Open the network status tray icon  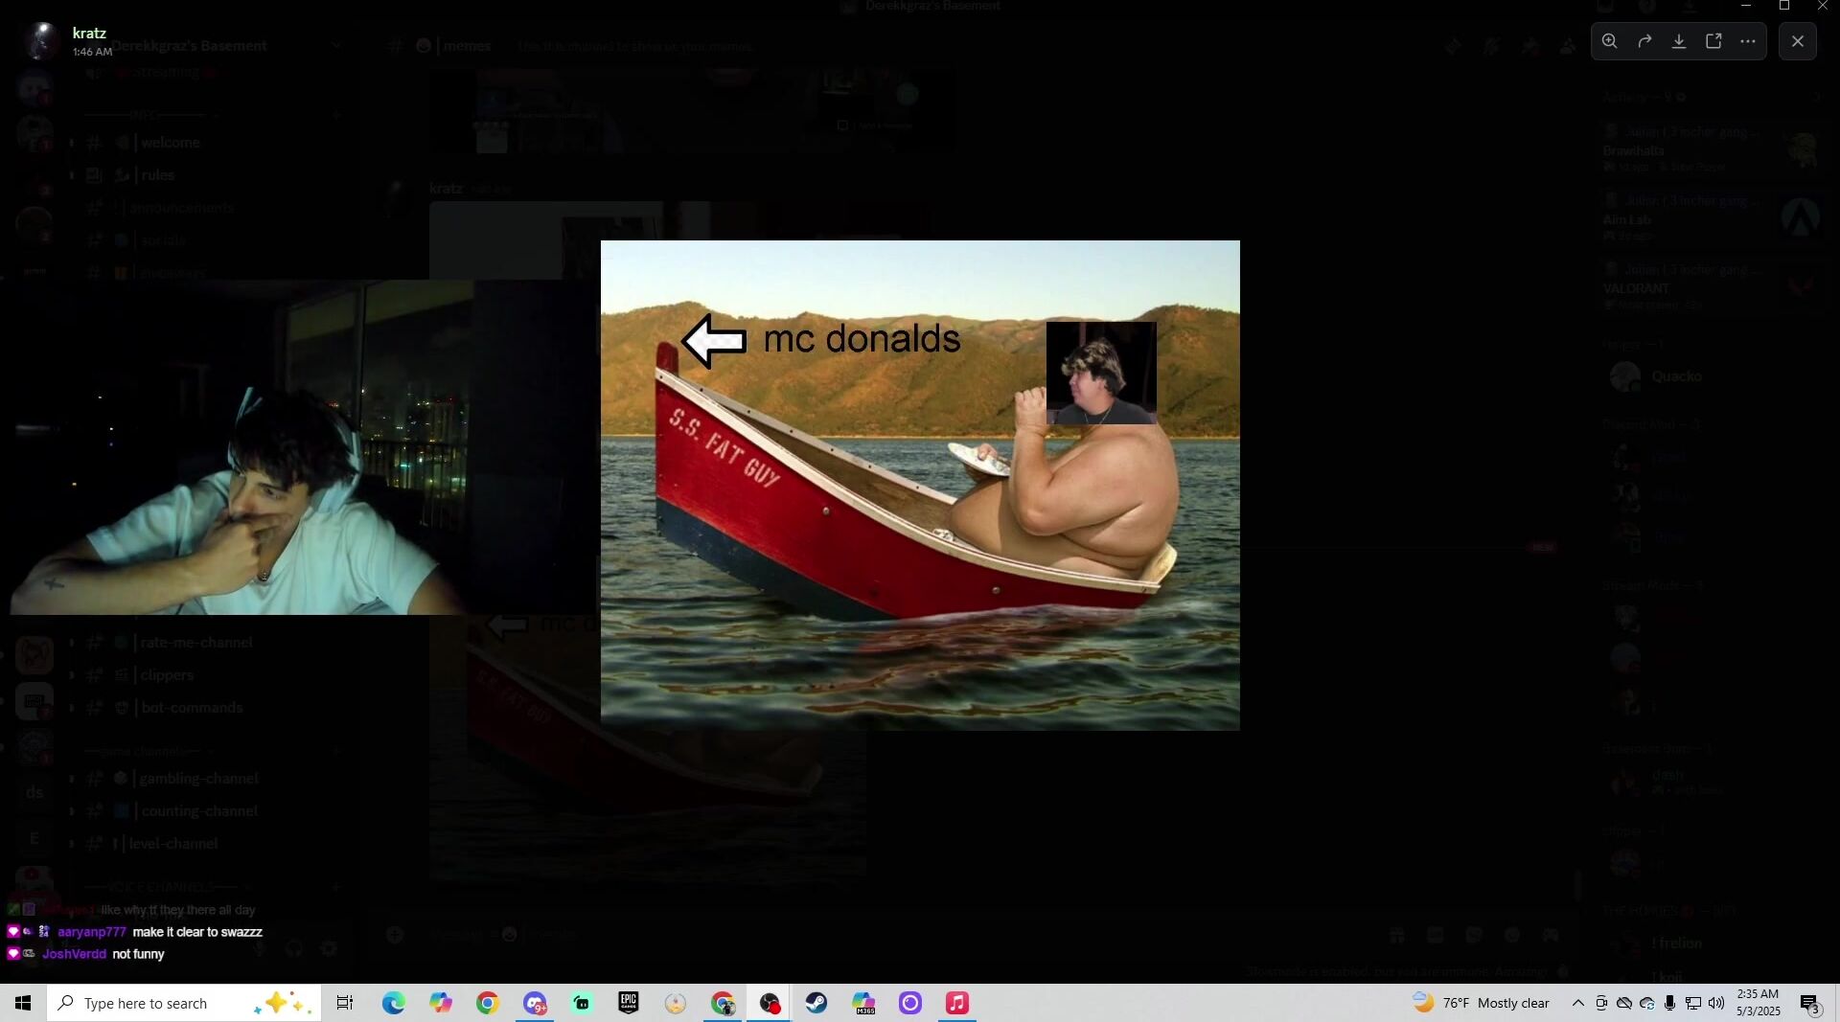click(x=1693, y=1003)
